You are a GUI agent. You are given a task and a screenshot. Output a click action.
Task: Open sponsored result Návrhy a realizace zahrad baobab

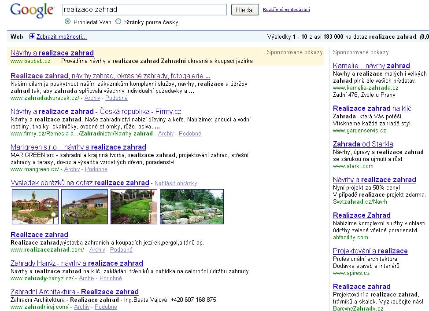[52, 53]
